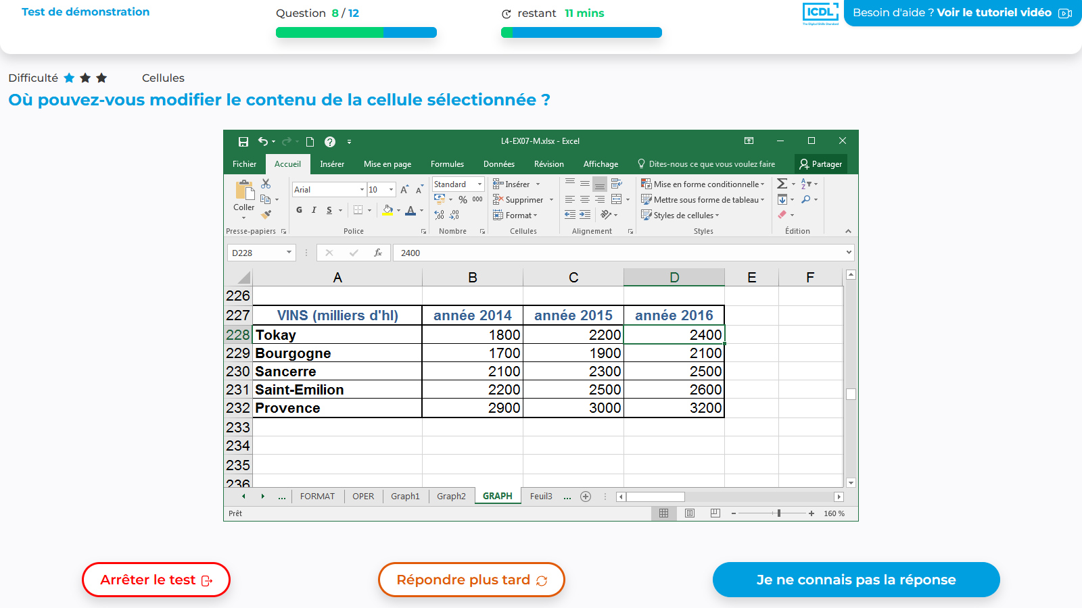Open Mise en forme conditionnelle dropdown

click(703, 184)
